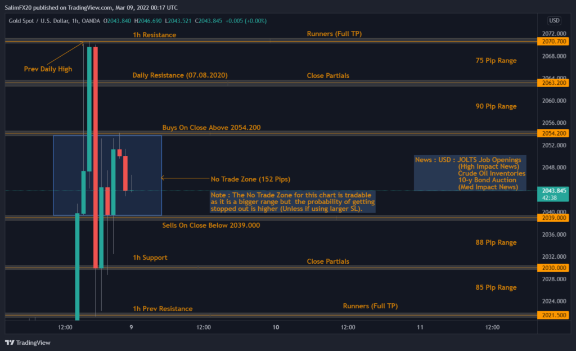Select the 2039.000 sell trigger price label
This screenshot has height=351, width=576.
click(x=553, y=218)
